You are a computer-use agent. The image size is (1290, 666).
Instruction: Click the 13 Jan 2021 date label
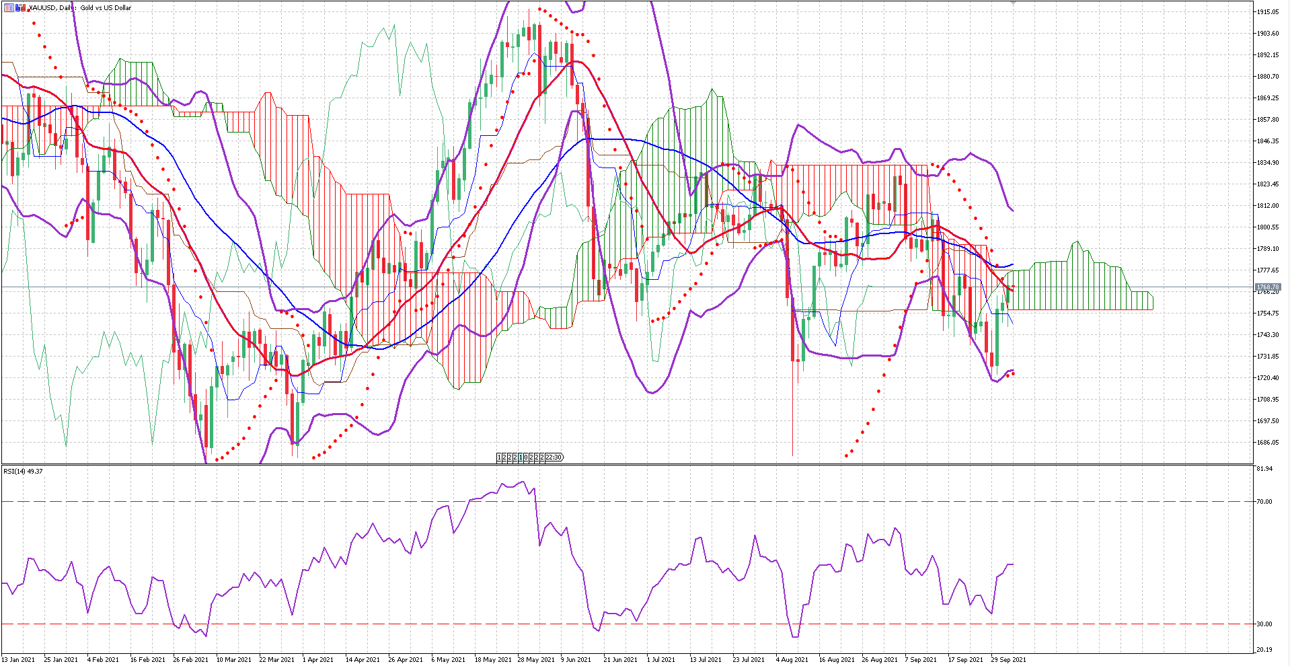pyautogui.click(x=18, y=660)
